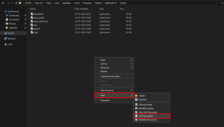
Task: Expand the chevron after Local in breadcrumb
Action: tap(81, 3)
